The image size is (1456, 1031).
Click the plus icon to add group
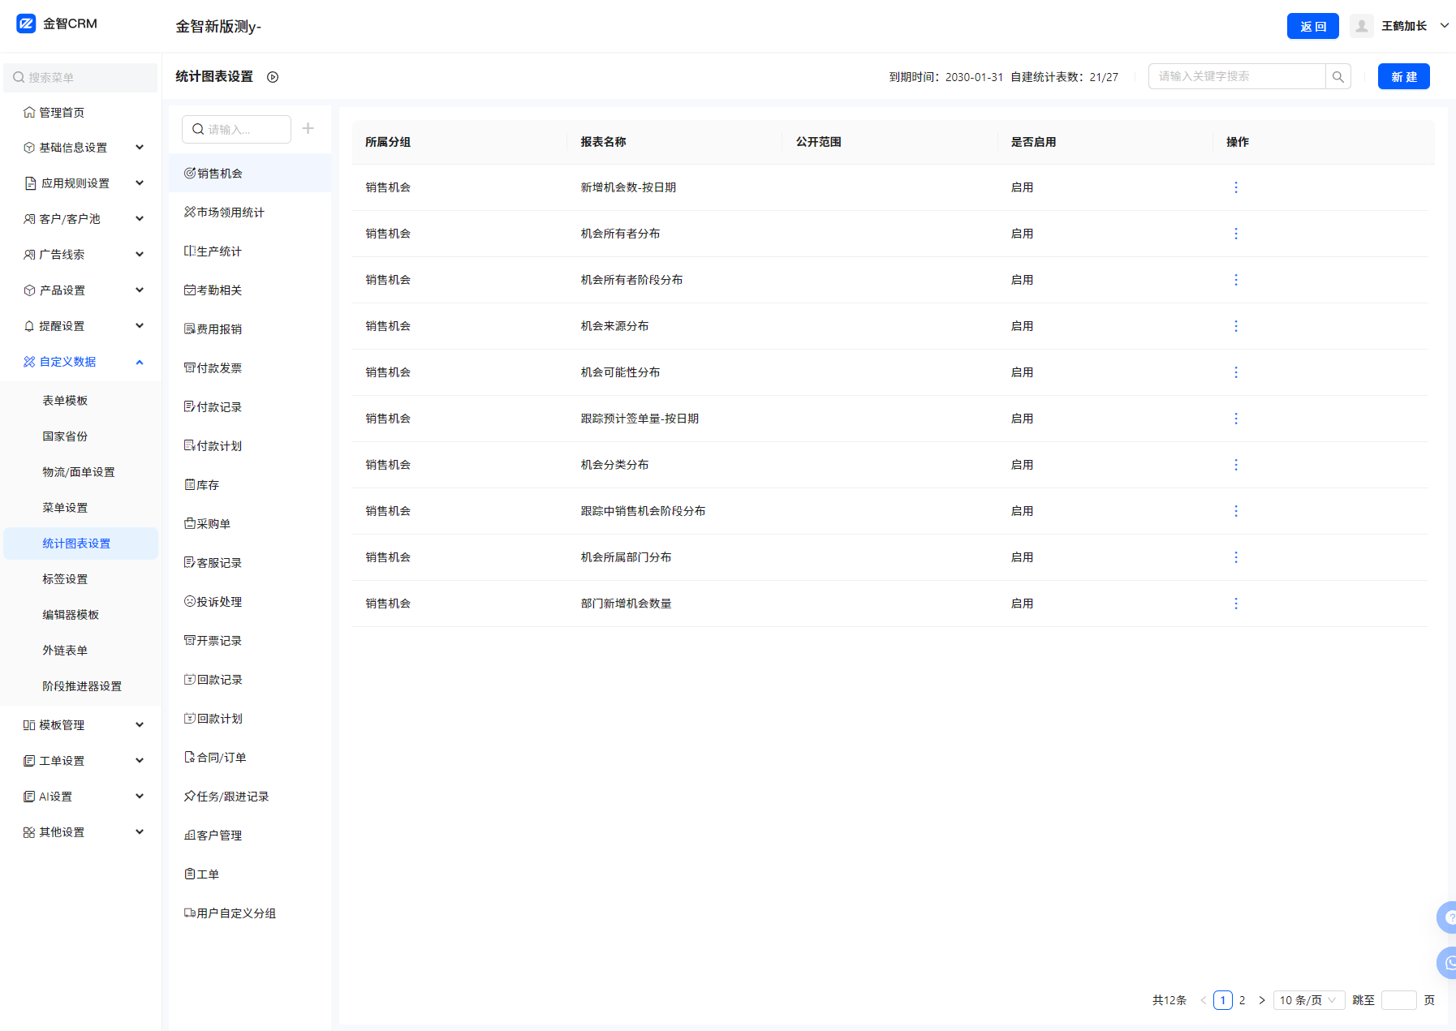point(308,128)
